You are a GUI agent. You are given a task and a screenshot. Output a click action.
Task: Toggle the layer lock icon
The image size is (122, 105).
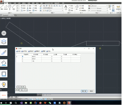point(47,11)
